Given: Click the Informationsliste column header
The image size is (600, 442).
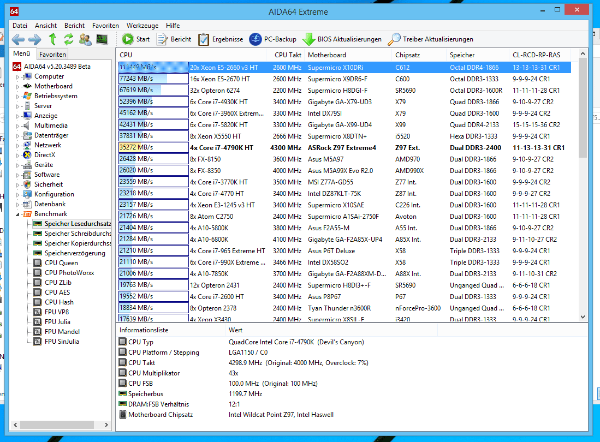Looking at the screenshot, I should [171, 330].
